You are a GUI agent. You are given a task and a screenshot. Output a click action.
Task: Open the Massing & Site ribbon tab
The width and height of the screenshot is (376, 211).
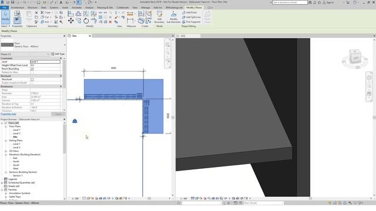(x=105, y=8)
